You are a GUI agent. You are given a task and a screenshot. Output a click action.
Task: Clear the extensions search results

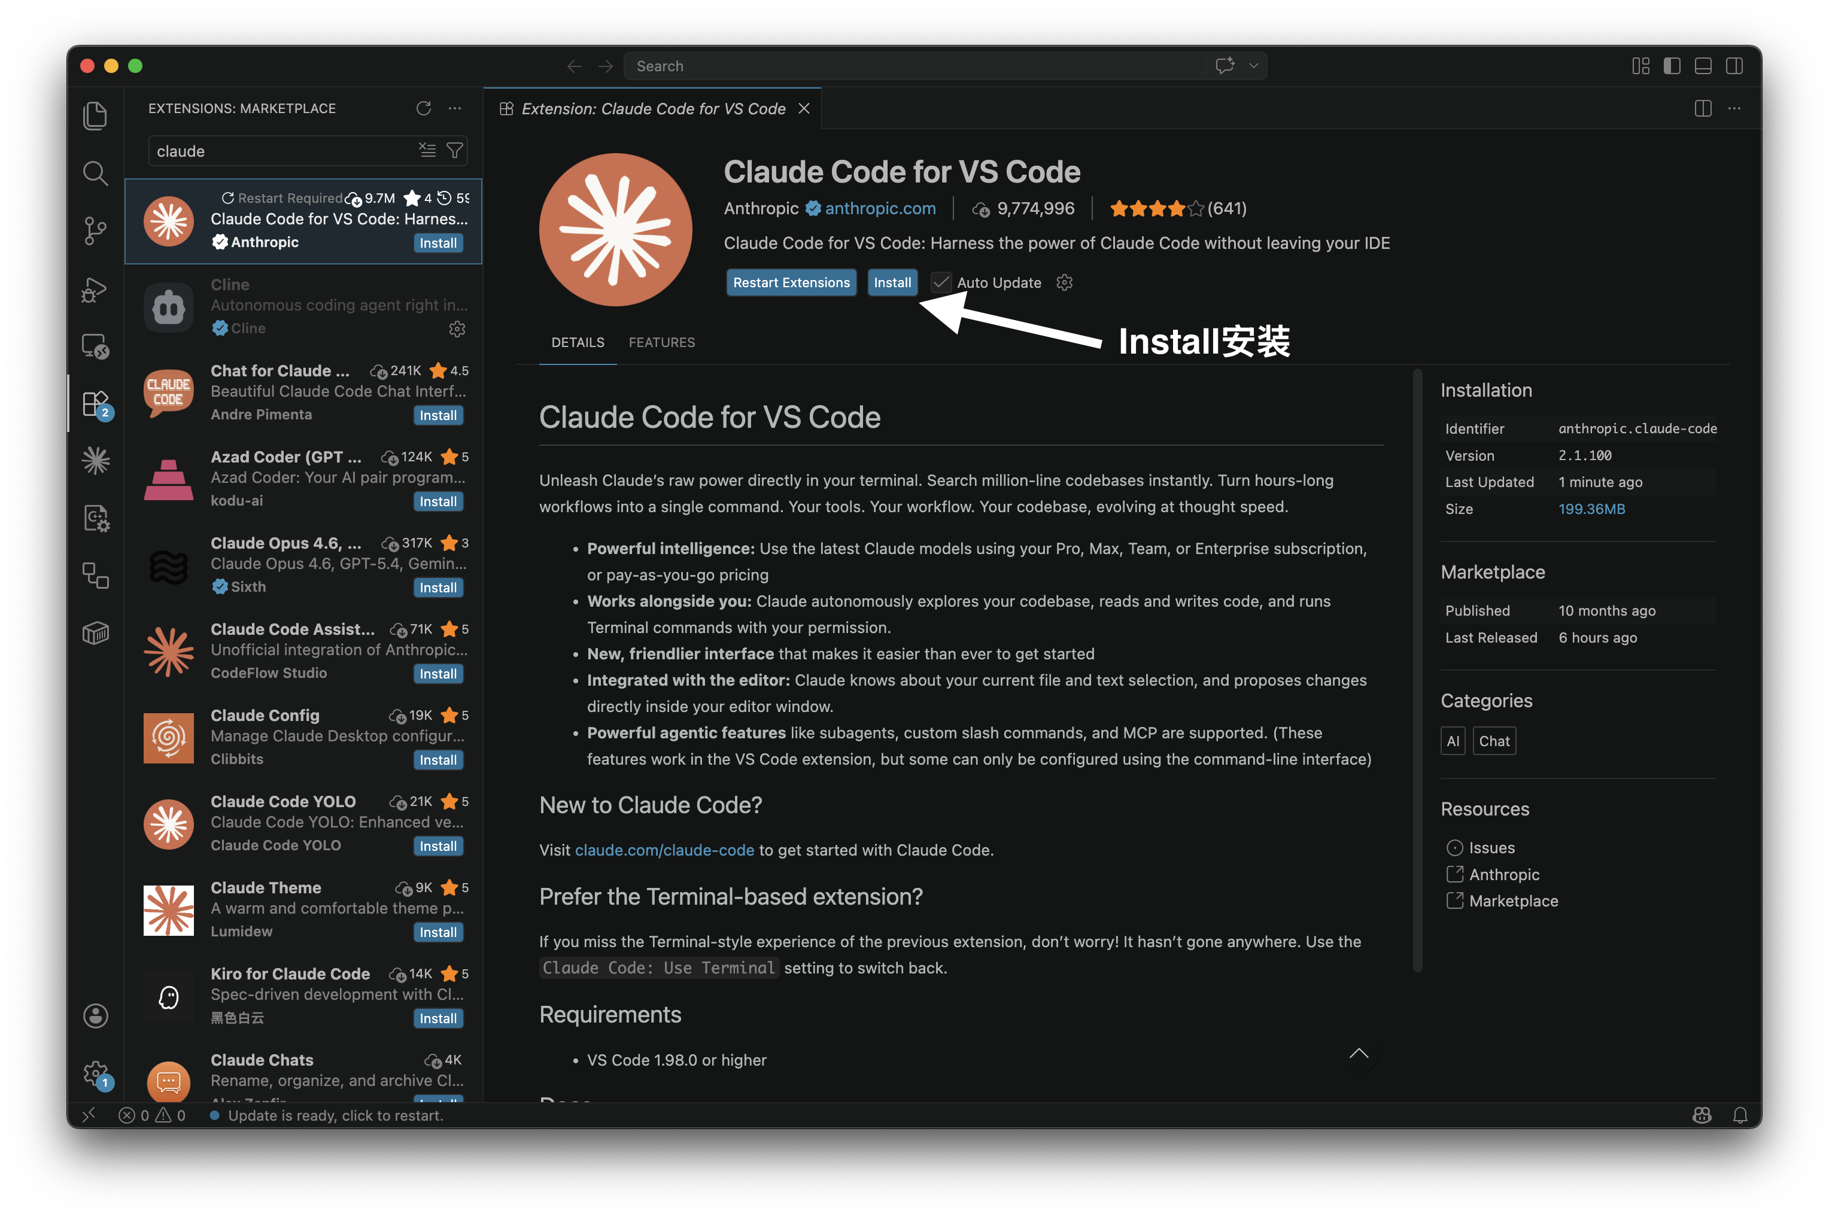click(427, 150)
